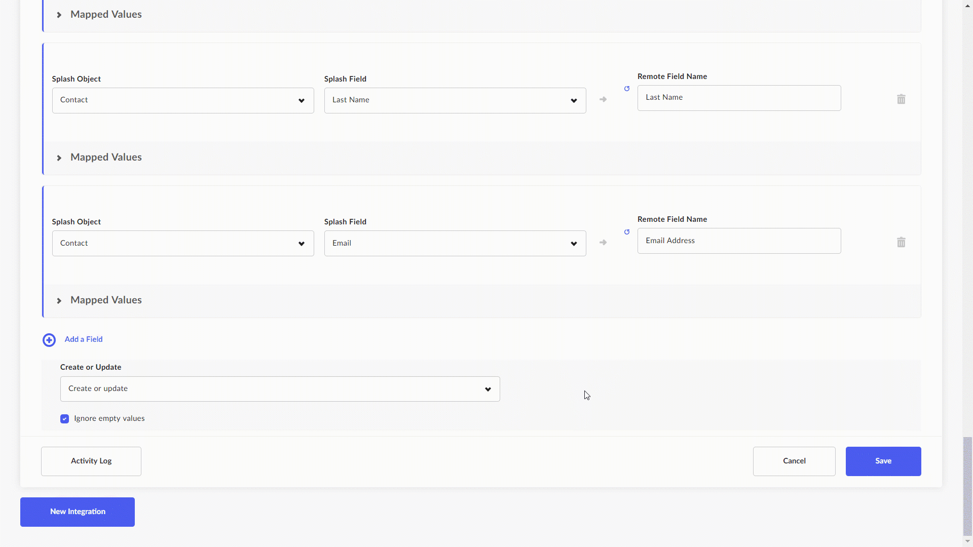Edit the Last Name remote field name input

739,98
